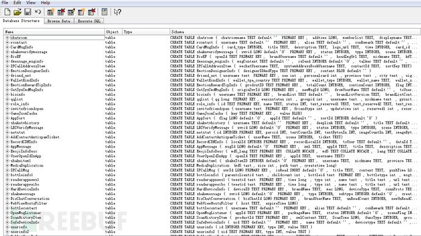The width and height of the screenshot is (421, 236).
Task: Sort by the Schema column header
Action: (x=295, y=32)
